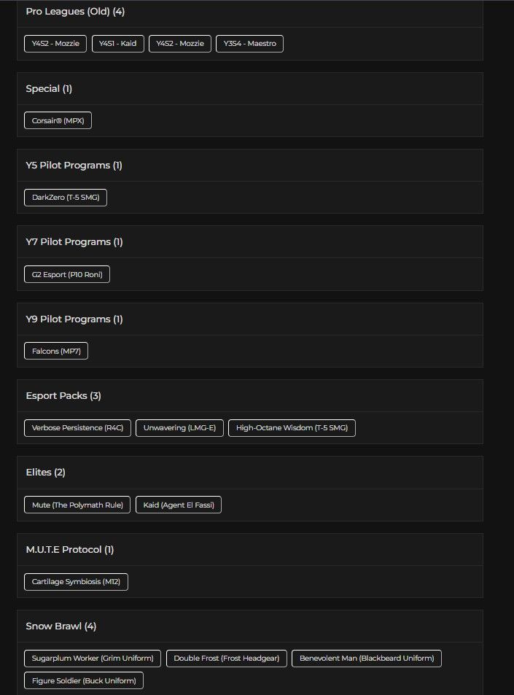This screenshot has height=695, width=514.
Task: Select Double Frost (Frost Headgear) tag
Action: [227, 659]
